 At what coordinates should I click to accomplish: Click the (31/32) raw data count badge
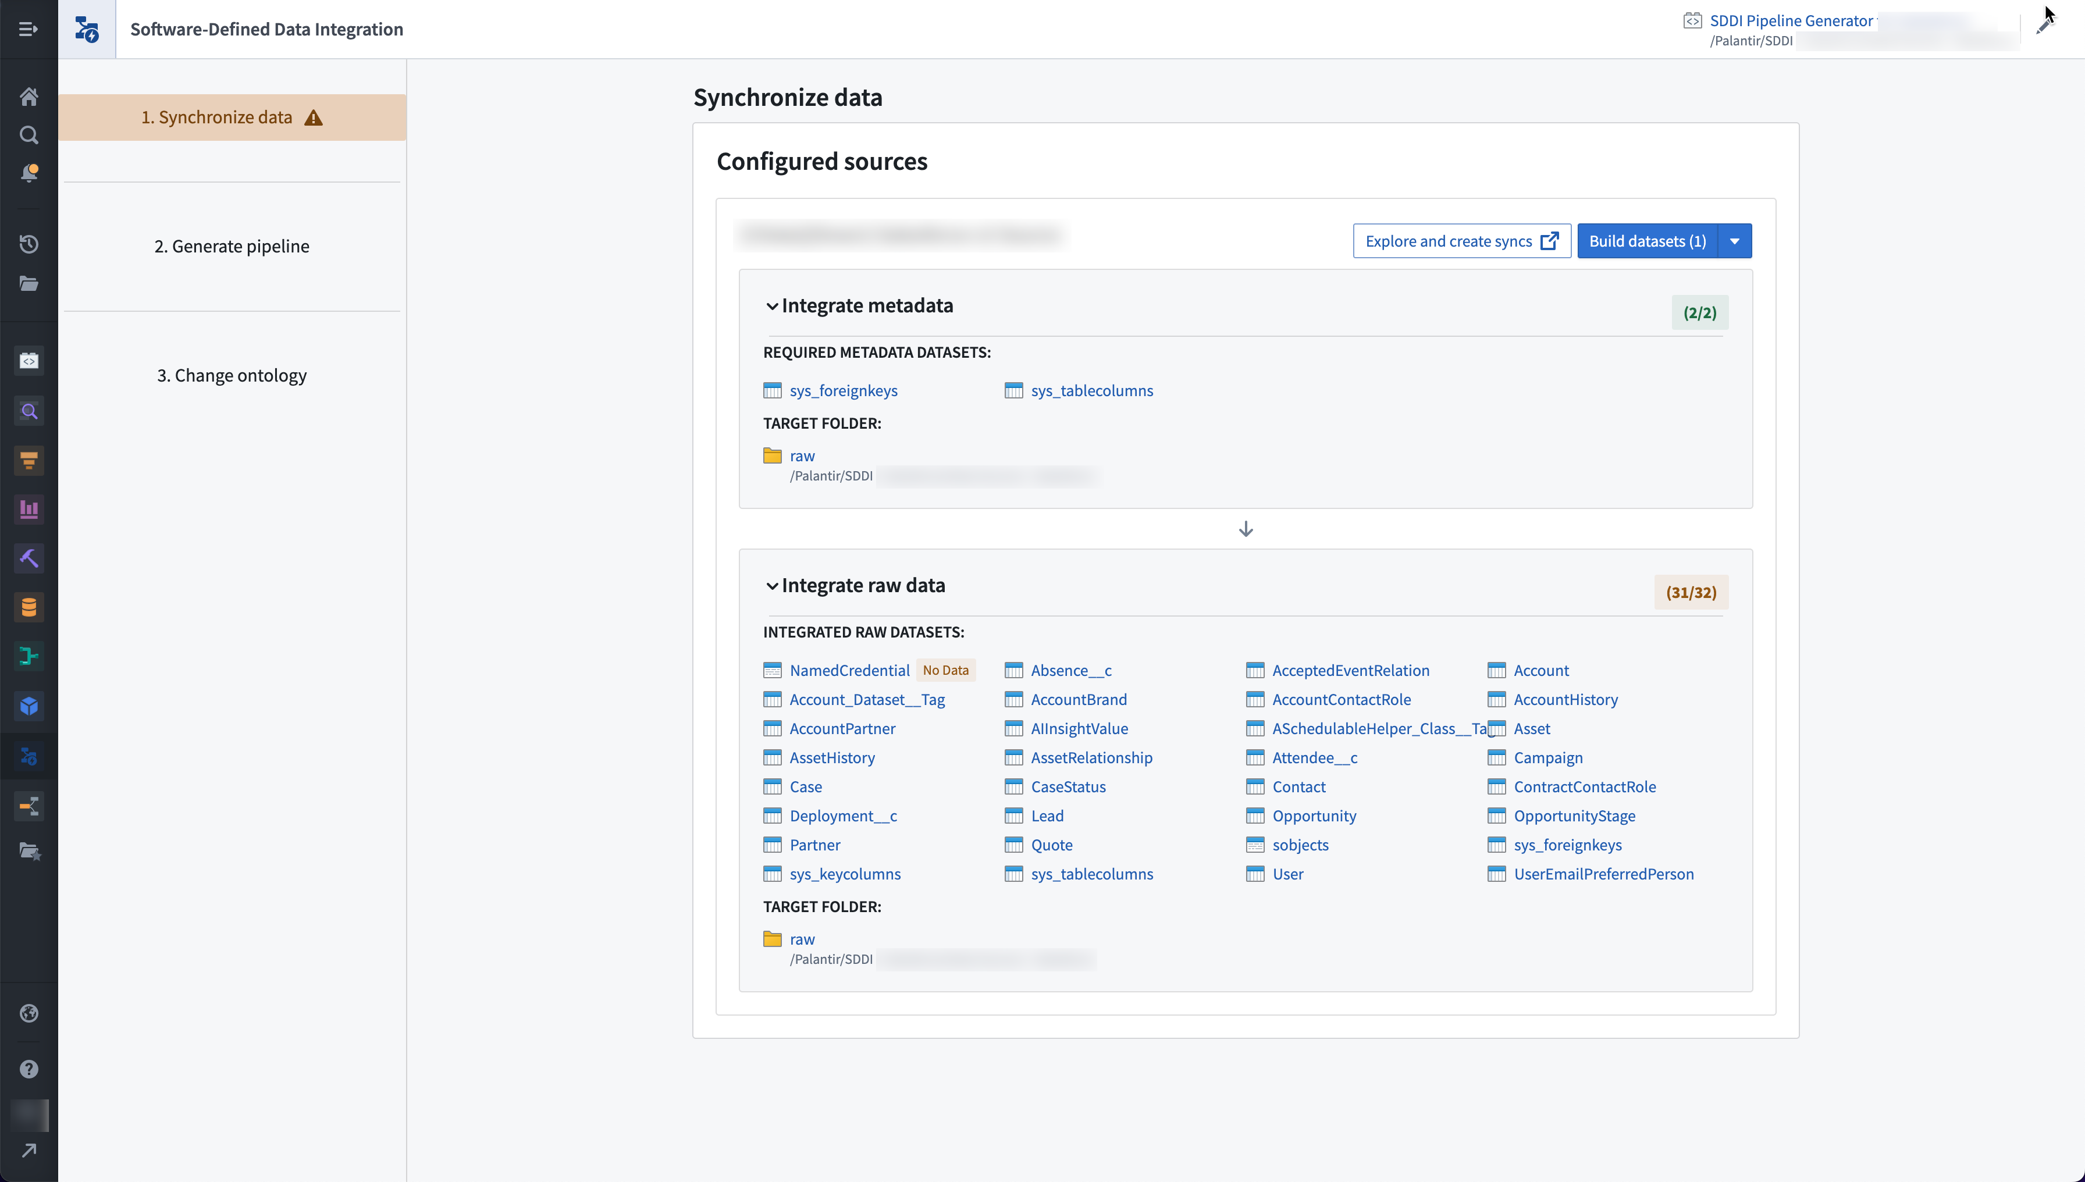(x=1691, y=593)
